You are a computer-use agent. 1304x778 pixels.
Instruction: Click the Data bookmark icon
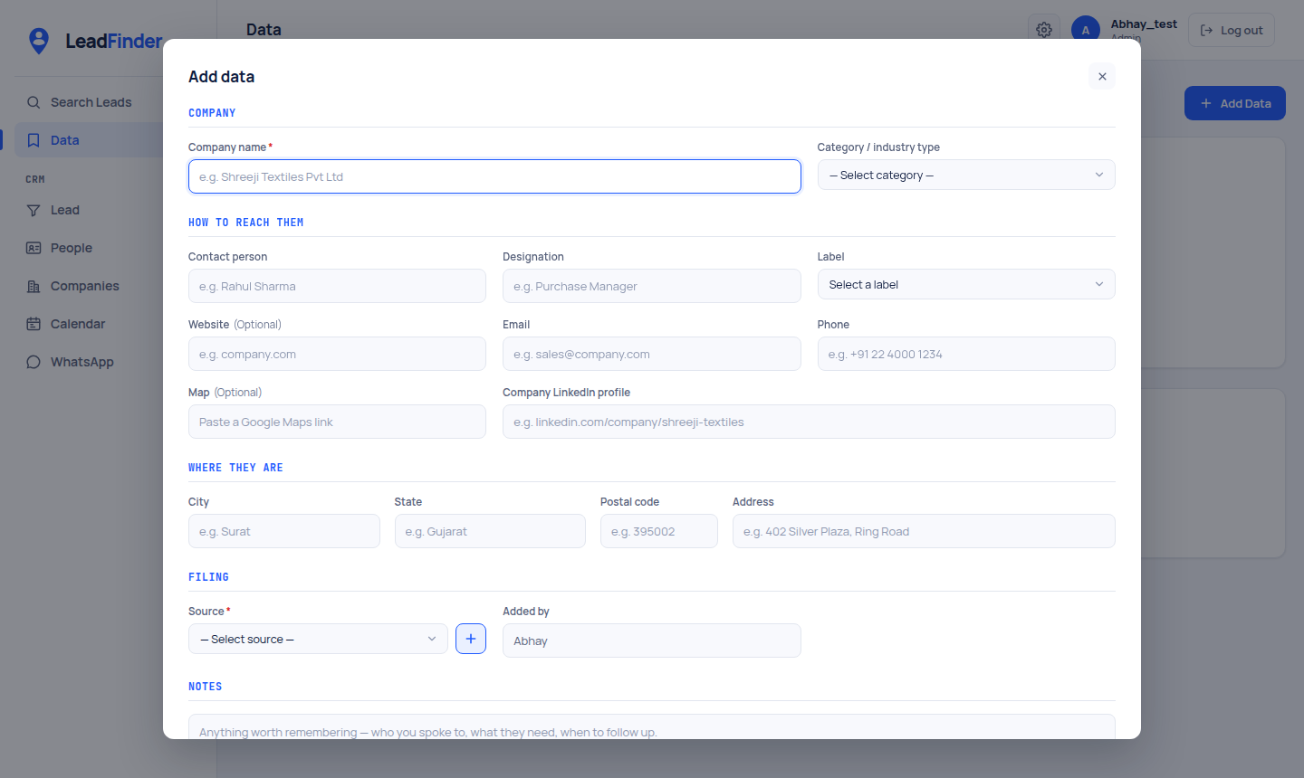pyautogui.click(x=34, y=140)
